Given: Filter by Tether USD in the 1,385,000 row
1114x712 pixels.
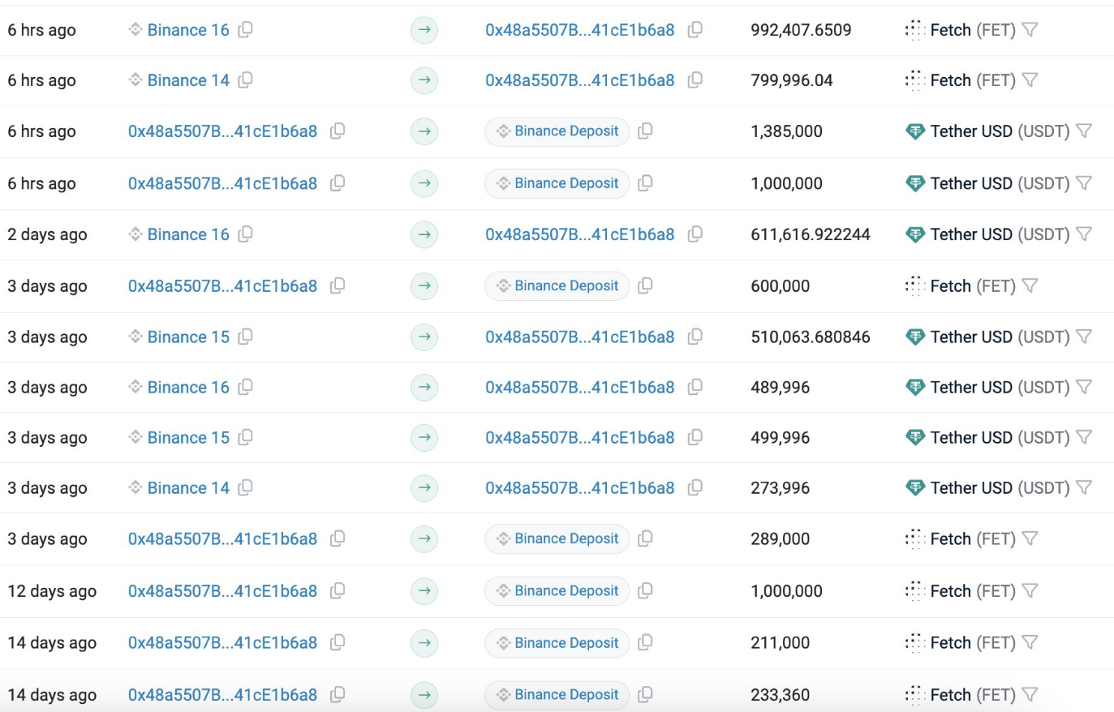Looking at the screenshot, I should pos(1083,131).
